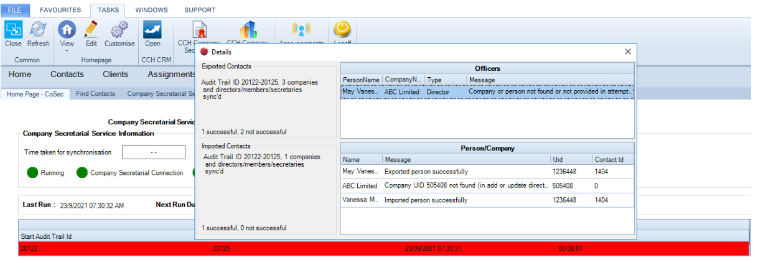Select the Vanessa M 'Imported person successfully' row

(487, 200)
